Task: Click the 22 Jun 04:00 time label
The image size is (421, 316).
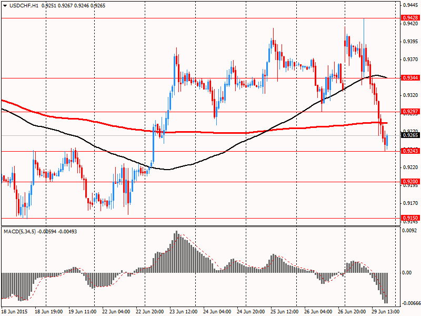Action: click(116, 312)
